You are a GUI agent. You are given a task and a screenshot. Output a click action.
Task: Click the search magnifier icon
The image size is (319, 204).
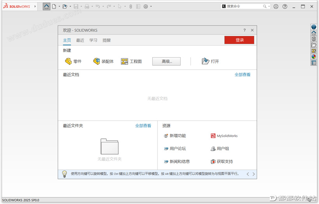[265, 6]
